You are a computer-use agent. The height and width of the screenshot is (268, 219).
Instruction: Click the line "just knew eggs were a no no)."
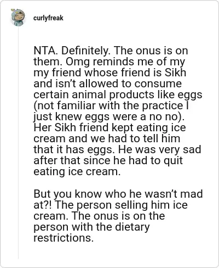tap(109, 117)
